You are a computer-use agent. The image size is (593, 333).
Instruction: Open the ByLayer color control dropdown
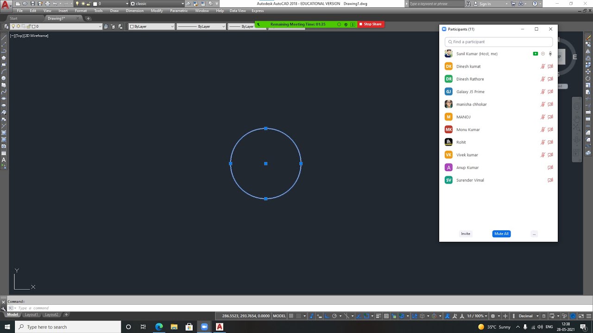pyautogui.click(x=152, y=26)
